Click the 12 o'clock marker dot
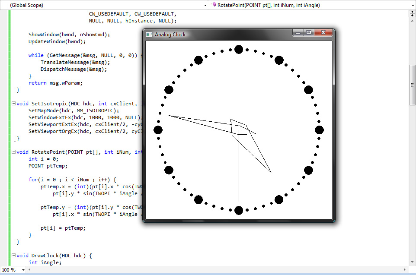The width and height of the screenshot is (416, 275). click(239, 49)
